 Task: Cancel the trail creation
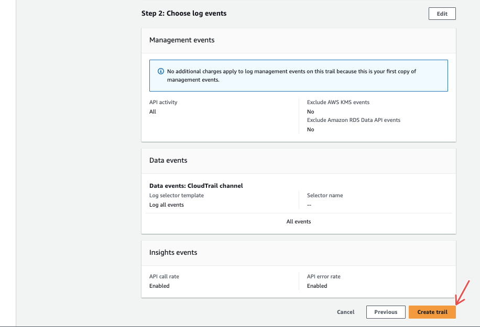345,312
